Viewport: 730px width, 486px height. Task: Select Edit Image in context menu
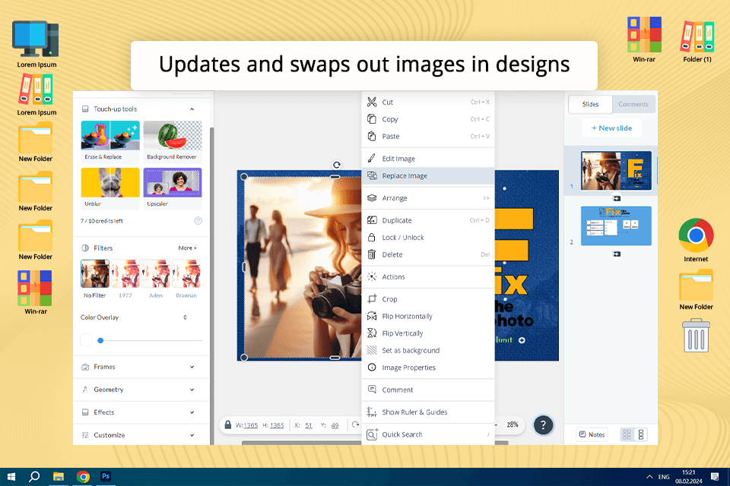[x=428, y=159]
